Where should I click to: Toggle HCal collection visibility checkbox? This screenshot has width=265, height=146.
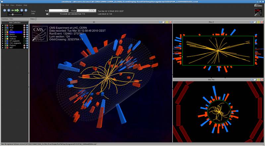[5, 28]
